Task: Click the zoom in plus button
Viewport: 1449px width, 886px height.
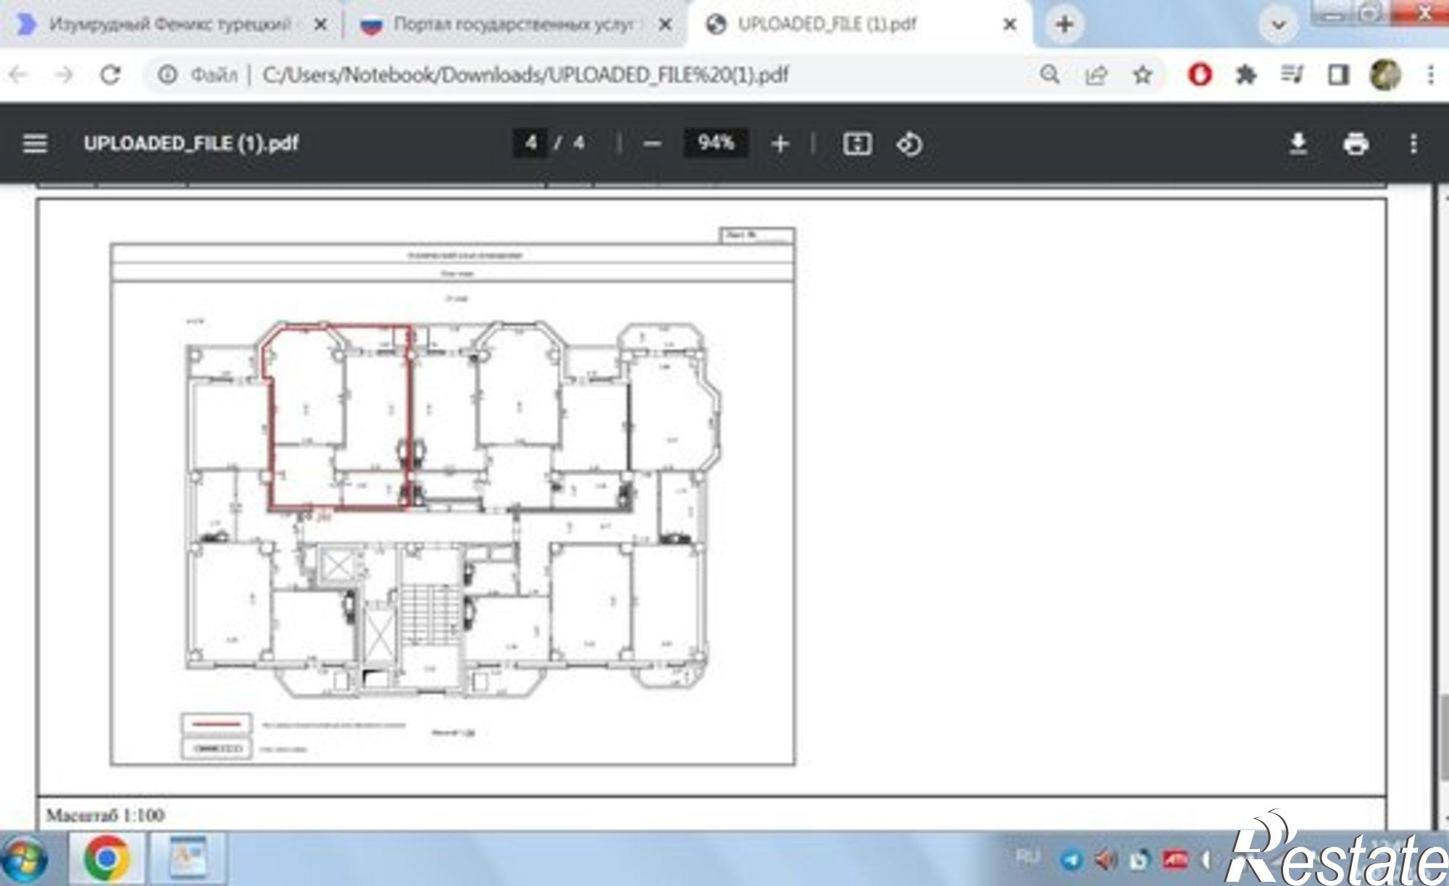Action: (780, 144)
